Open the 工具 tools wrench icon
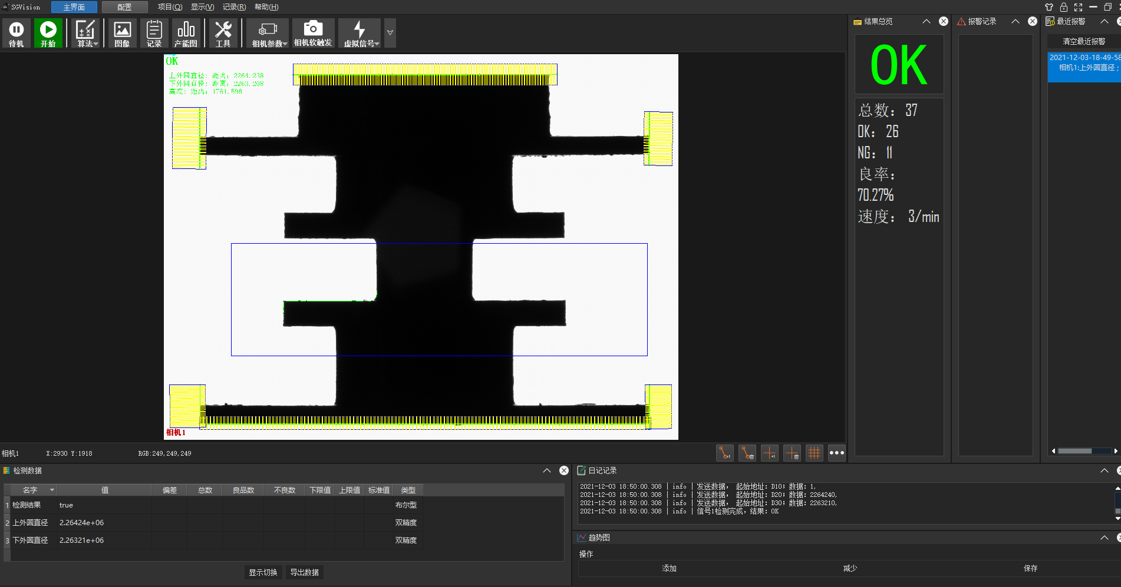1121x587 pixels. coord(223,33)
